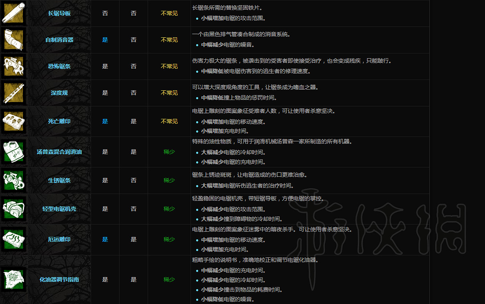This screenshot has width=485, height=304.
Task: Click the 长锯导板 saw blade icon
Action: point(13,13)
